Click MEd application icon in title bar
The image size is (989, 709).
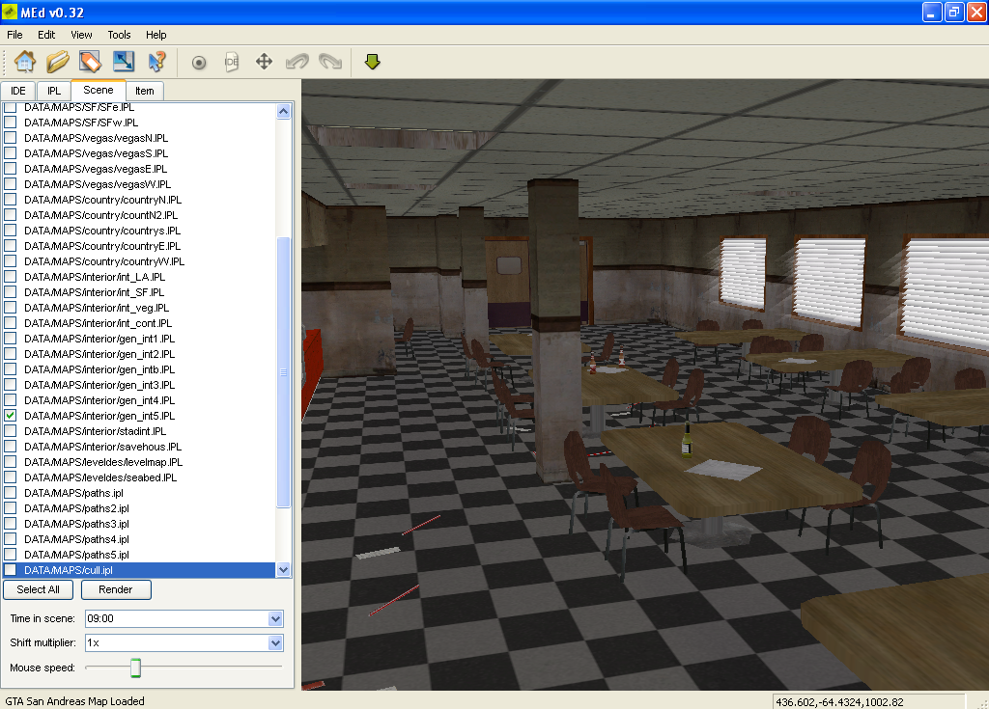point(10,12)
